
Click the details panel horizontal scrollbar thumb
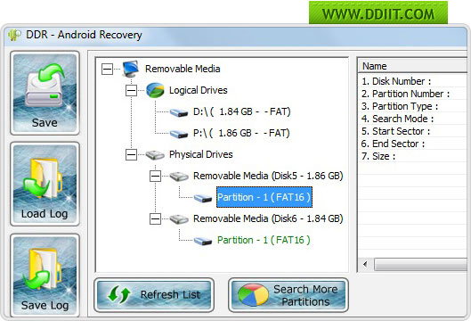[420, 265]
